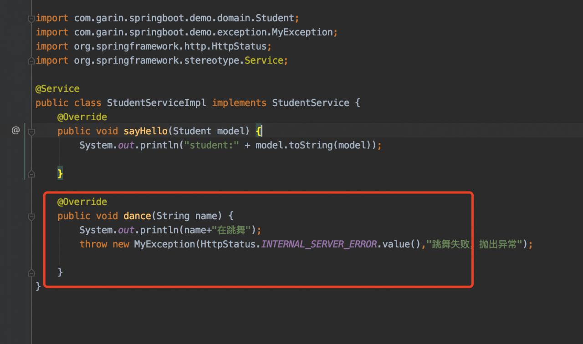
Task: Click the @Override annotation above dance
Action: (x=82, y=202)
